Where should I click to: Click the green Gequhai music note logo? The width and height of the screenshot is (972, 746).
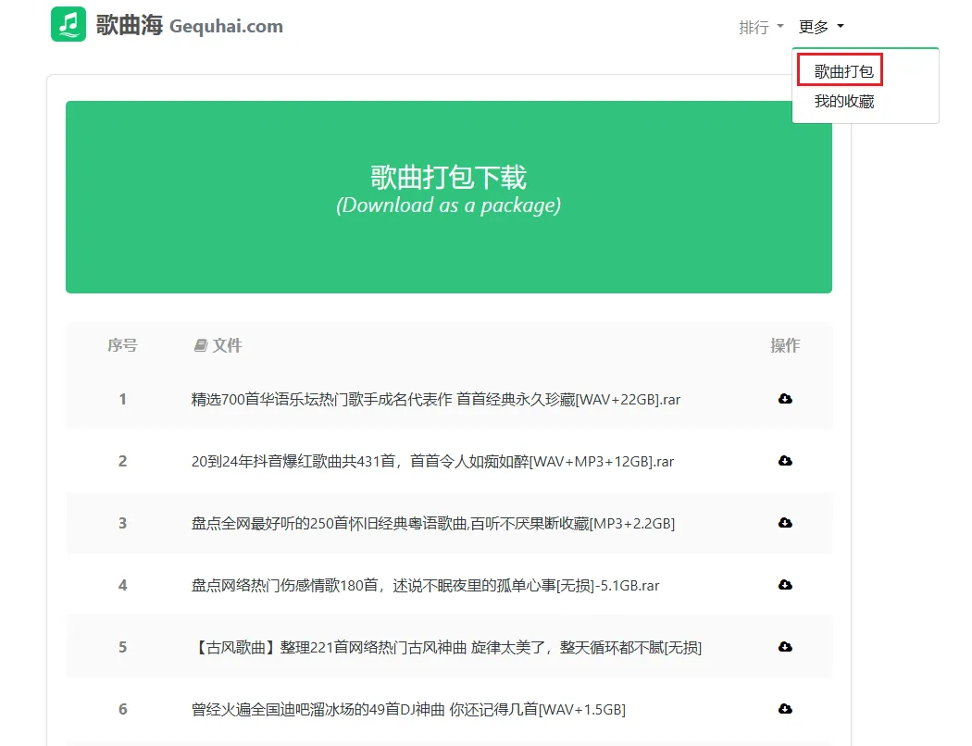click(x=69, y=24)
